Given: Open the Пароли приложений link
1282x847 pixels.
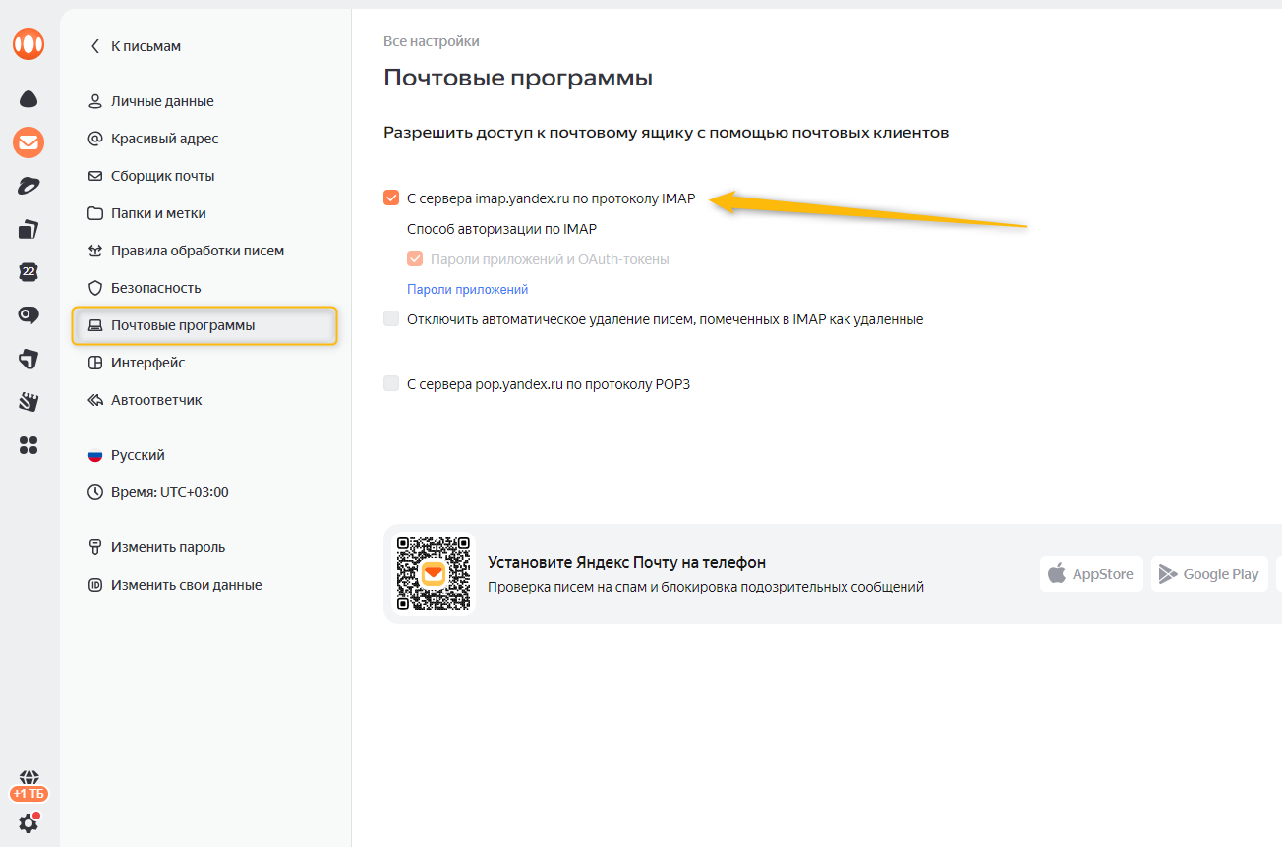Looking at the screenshot, I should coord(466,289).
